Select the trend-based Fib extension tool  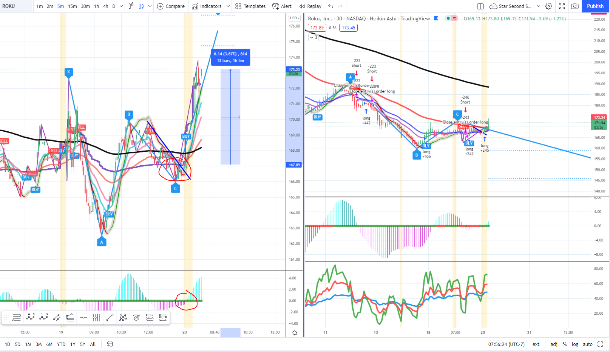163,318
